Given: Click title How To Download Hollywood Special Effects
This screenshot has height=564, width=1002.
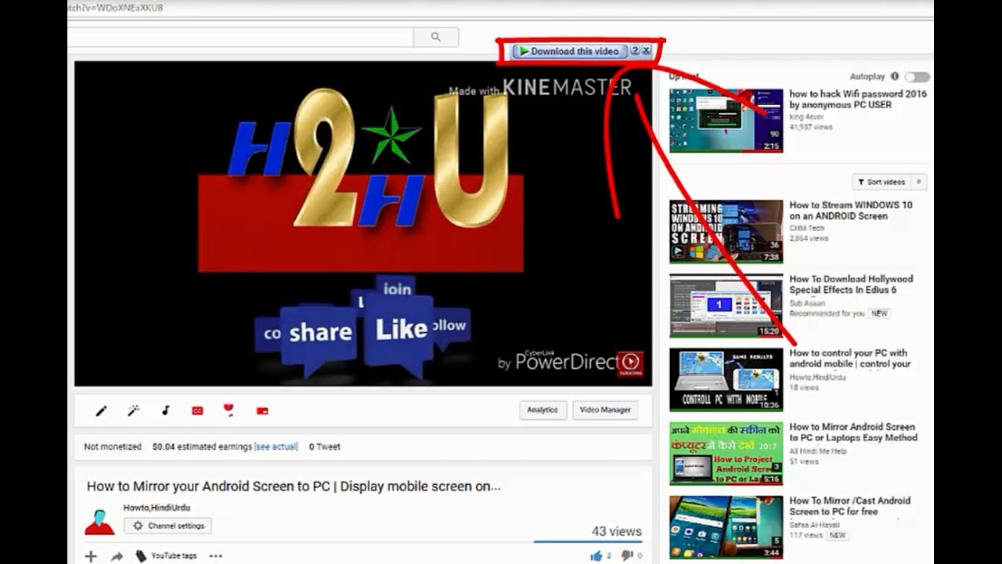Looking at the screenshot, I should [851, 284].
